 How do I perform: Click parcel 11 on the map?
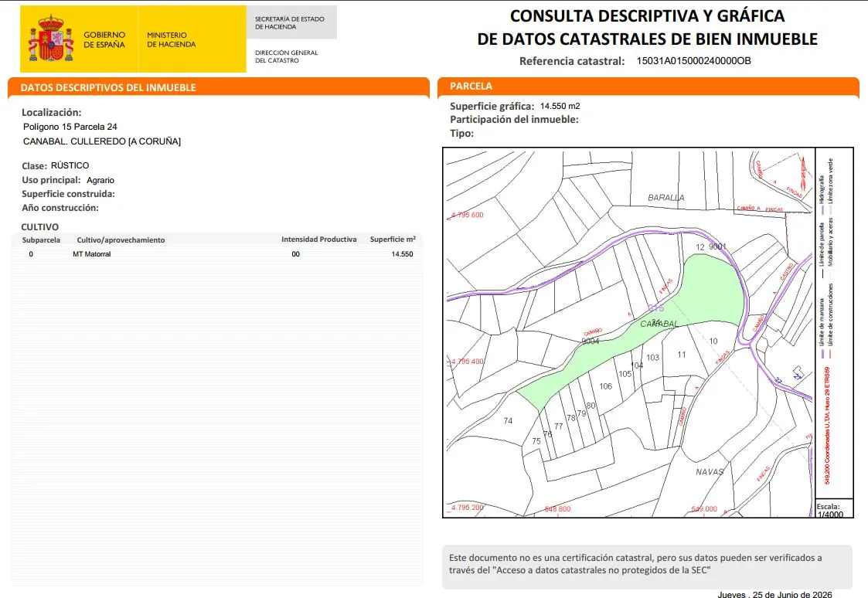[682, 355]
